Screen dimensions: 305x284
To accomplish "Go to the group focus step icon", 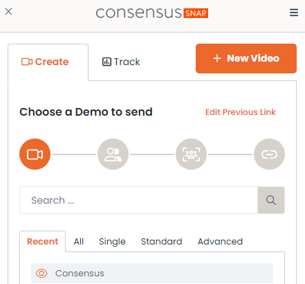I will pyautogui.click(x=191, y=154).
